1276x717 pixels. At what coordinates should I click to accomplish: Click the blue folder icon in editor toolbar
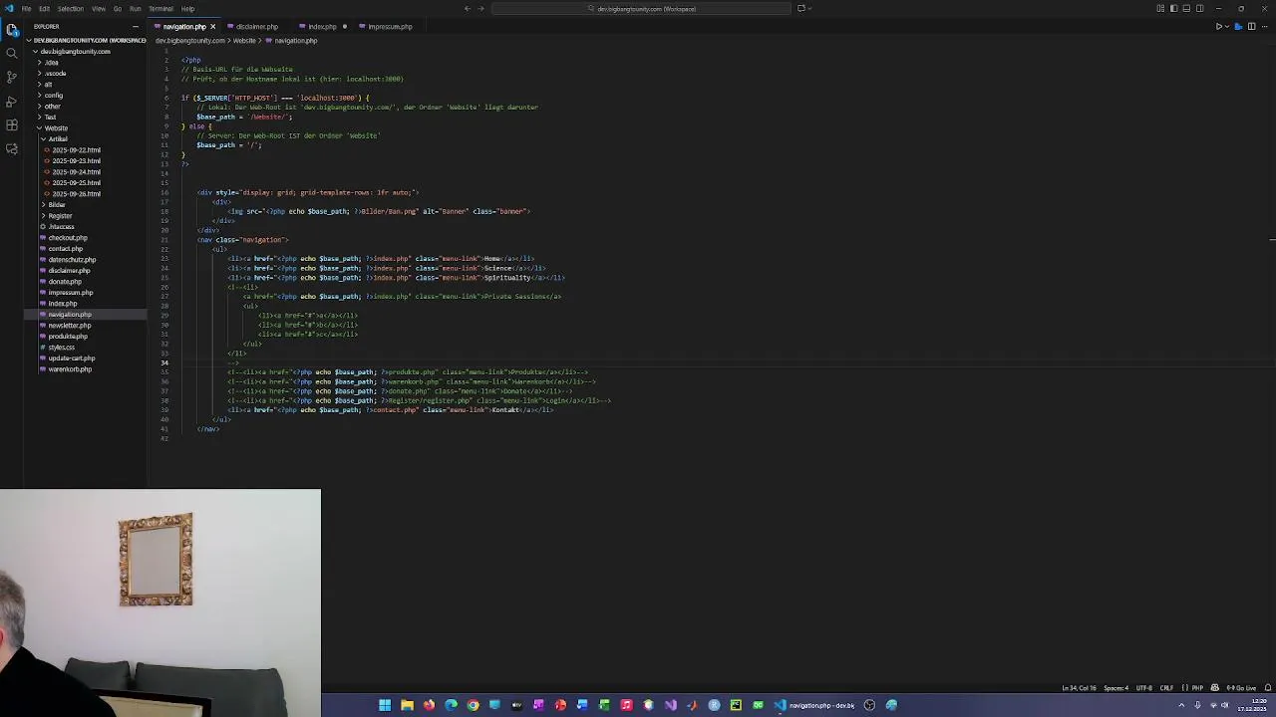coord(1239,27)
